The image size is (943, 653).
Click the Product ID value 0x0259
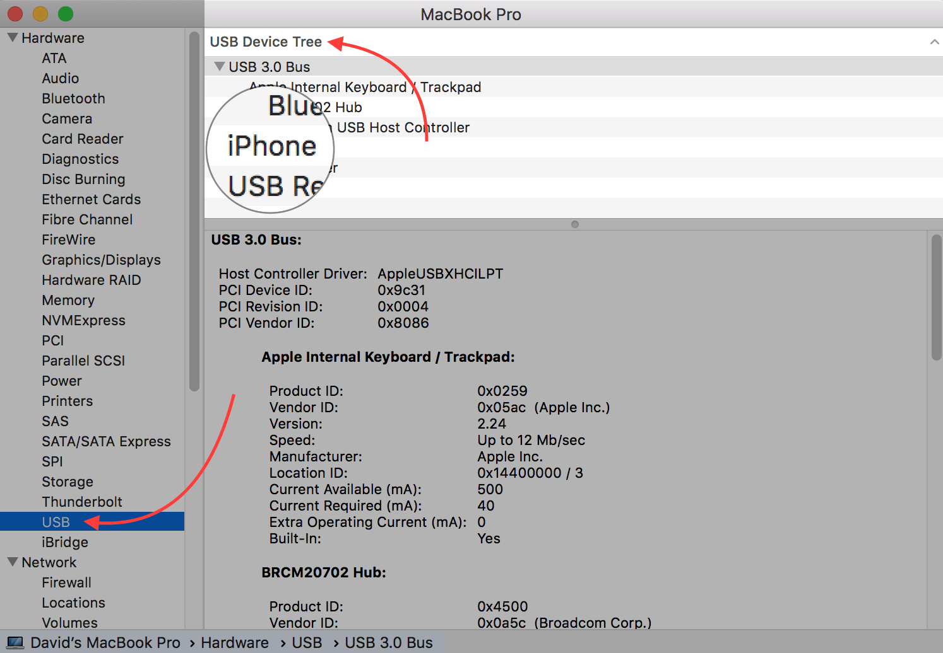[502, 391]
